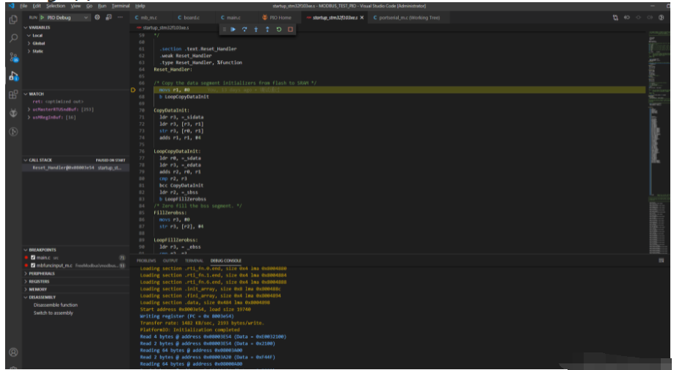Open the Terminal menu
The image size is (674, 370).
coord(121,6)
